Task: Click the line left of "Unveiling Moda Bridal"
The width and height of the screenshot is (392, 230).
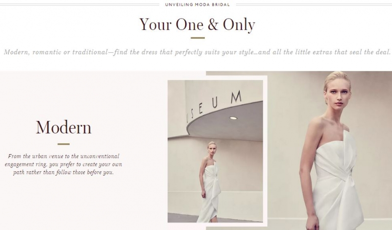Action: point(79,4)
